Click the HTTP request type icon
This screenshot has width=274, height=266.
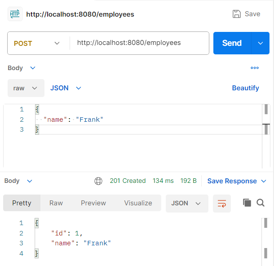[x=15, y=14]
